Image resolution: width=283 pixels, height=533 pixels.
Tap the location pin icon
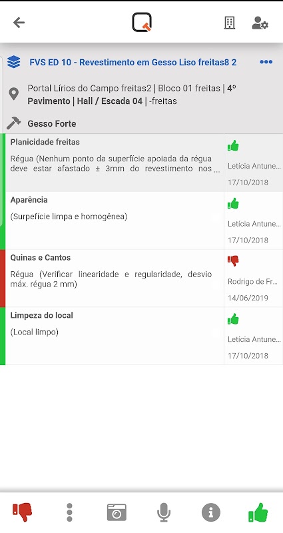13,94
